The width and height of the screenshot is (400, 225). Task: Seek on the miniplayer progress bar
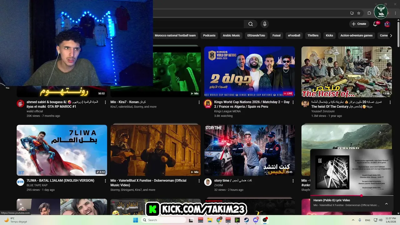click(352, 196)
